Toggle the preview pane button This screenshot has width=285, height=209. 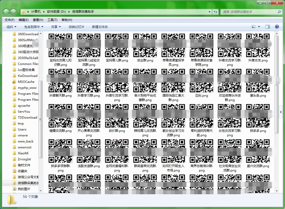tap(268, 27)
